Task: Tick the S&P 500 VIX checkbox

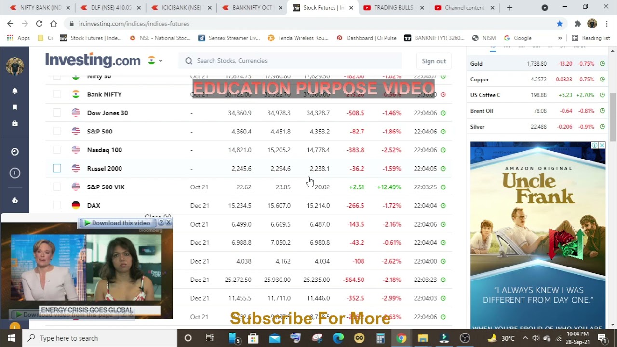Action: [57, 187]
